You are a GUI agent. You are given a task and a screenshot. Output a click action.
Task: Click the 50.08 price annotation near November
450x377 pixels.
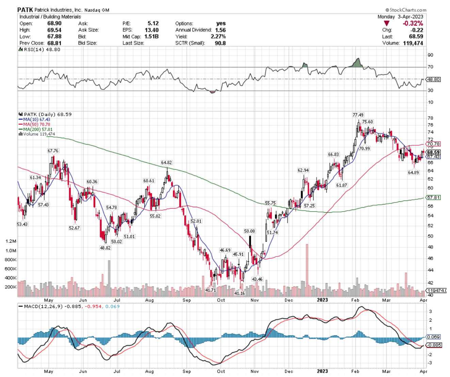250,231
